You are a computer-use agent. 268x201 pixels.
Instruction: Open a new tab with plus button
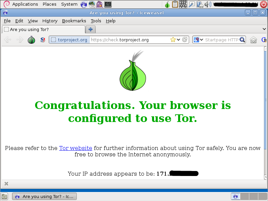pyautogui.click(x=91, y=29)
